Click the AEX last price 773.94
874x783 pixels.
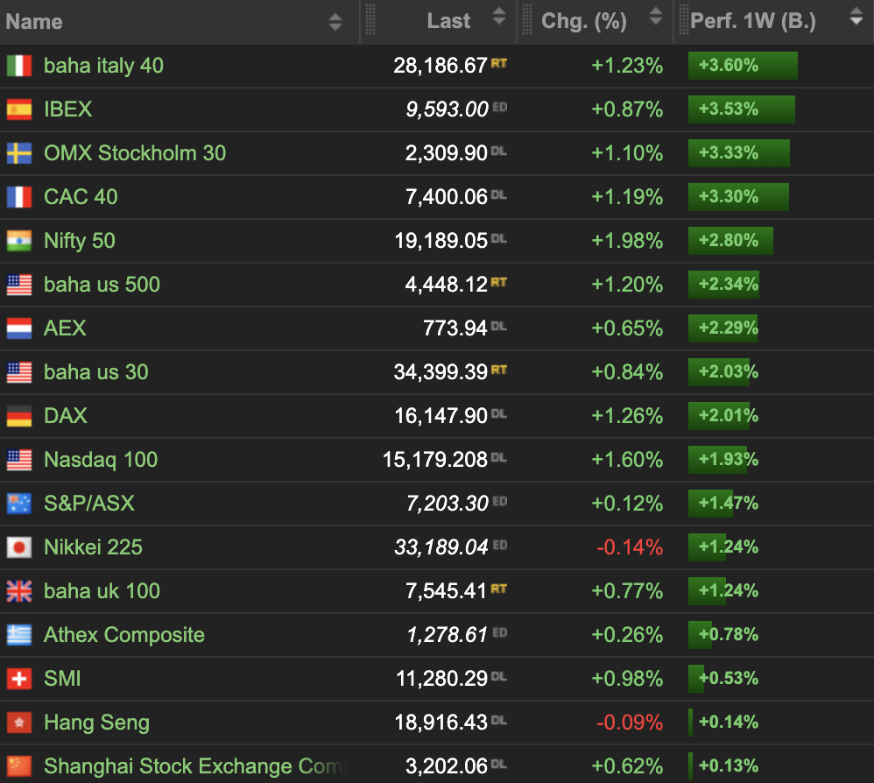[x=455, y=328]
